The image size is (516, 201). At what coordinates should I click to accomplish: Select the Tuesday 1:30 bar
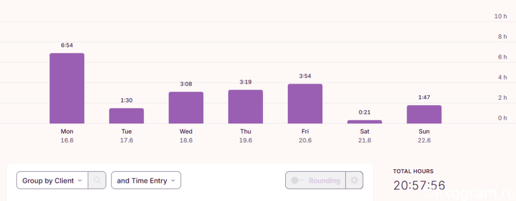pos(126,116)
